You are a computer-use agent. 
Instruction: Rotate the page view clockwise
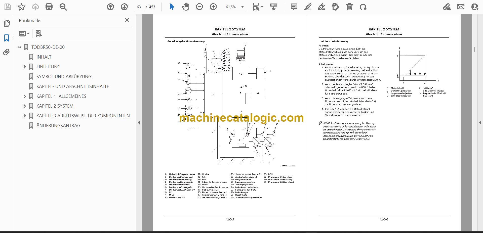click(363, 7)
